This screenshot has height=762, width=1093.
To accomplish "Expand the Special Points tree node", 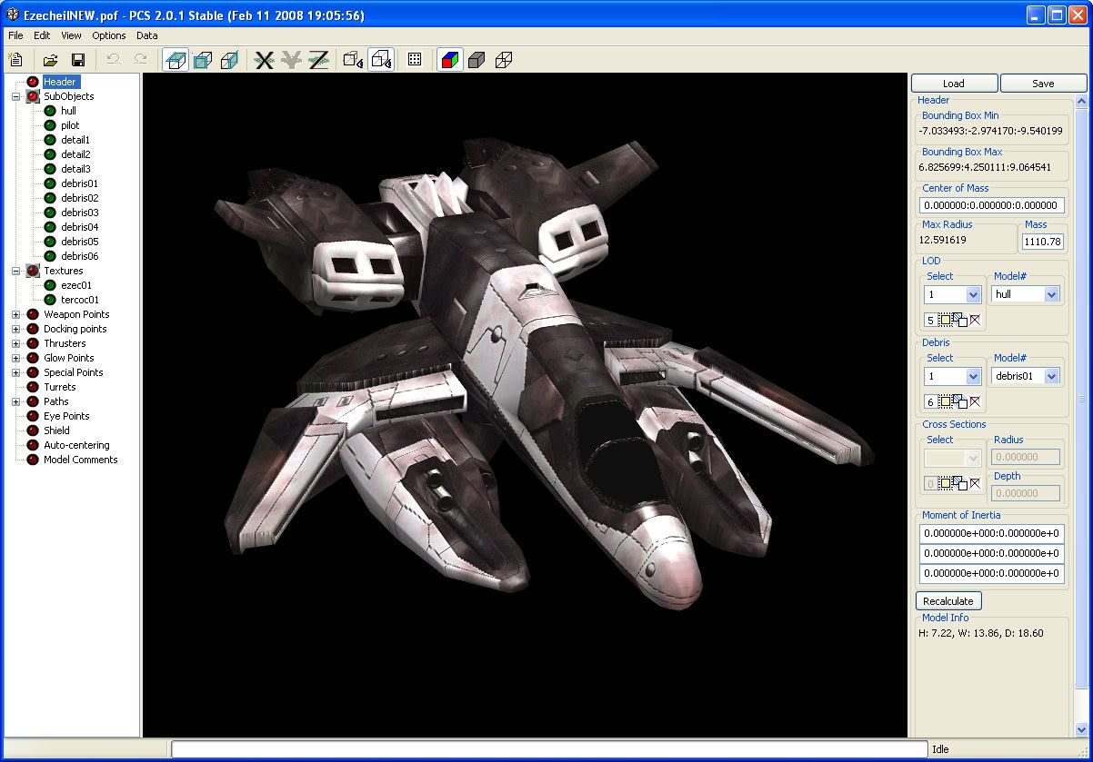I will click(15, 372).
